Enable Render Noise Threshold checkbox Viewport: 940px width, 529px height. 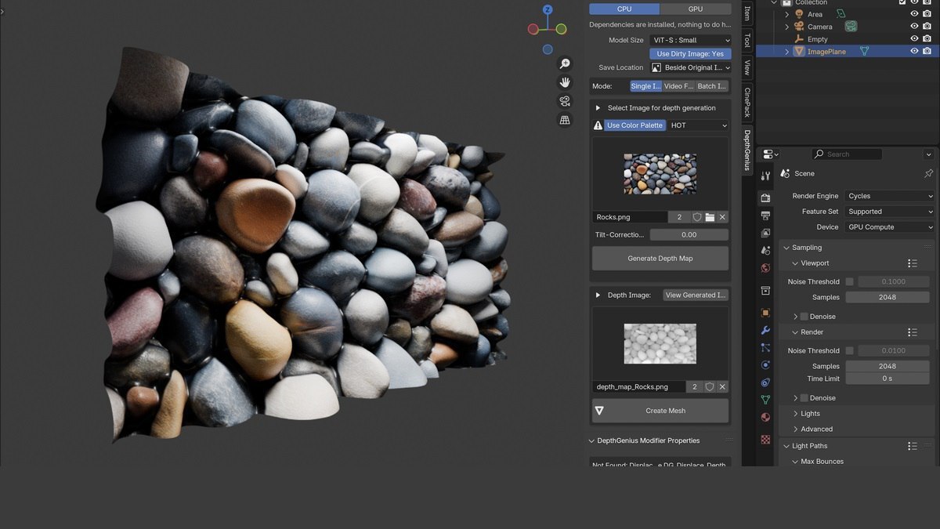[x=850, y=351]
